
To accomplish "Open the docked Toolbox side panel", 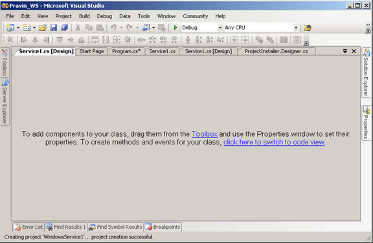I will [5, 62].
